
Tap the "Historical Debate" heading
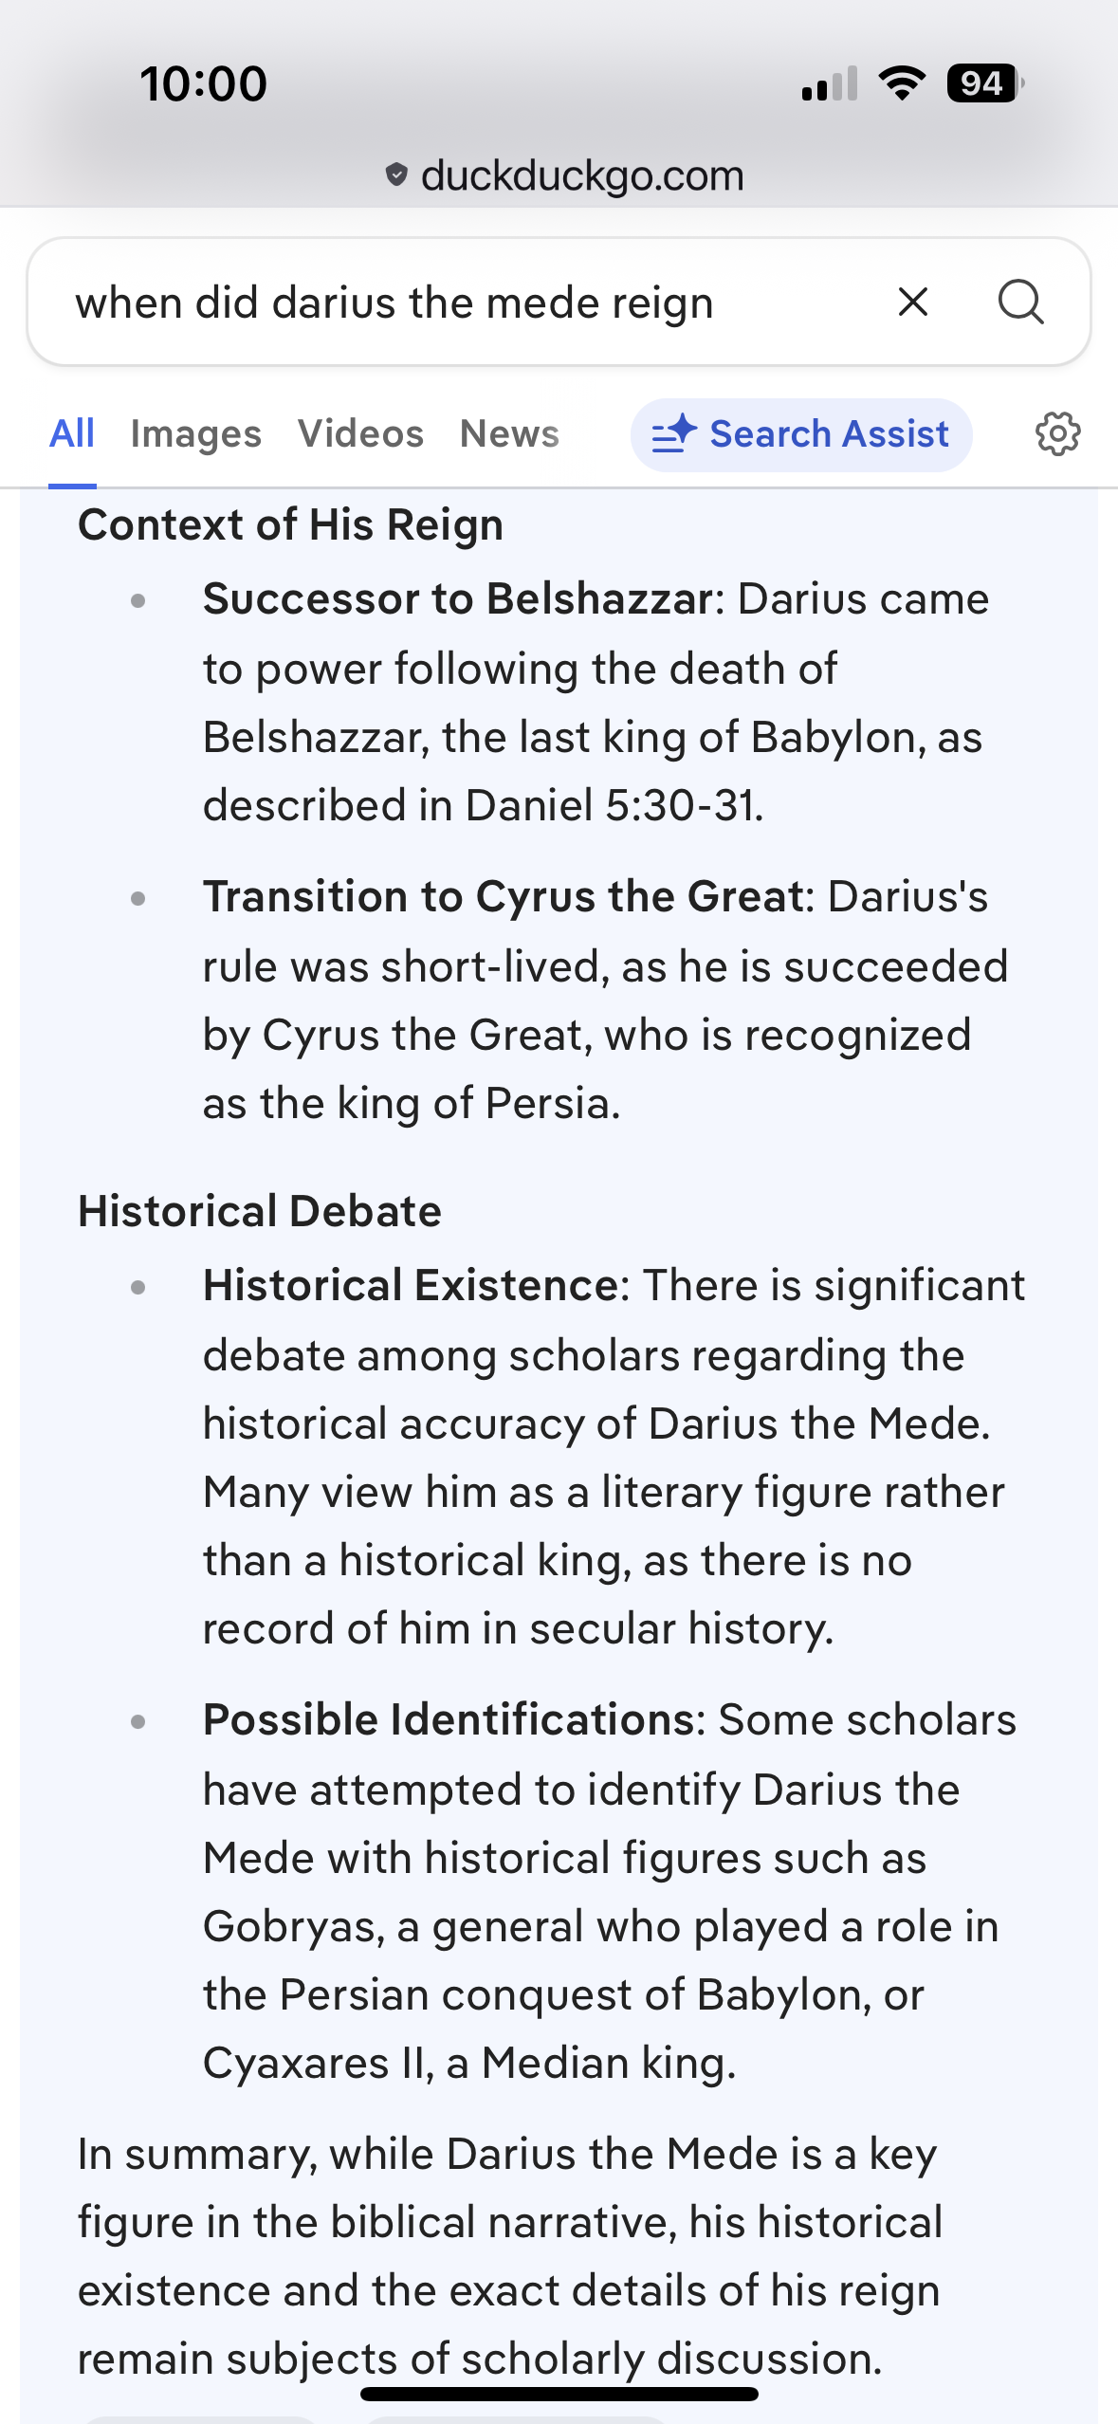tap(260, 1212)
